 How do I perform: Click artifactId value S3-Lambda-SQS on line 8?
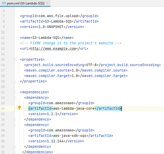pyautogui.click(x=58, y=21)
